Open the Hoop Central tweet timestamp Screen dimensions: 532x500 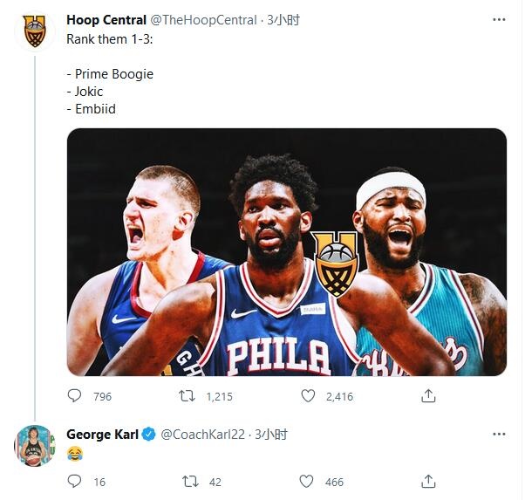tap(283, 19)
